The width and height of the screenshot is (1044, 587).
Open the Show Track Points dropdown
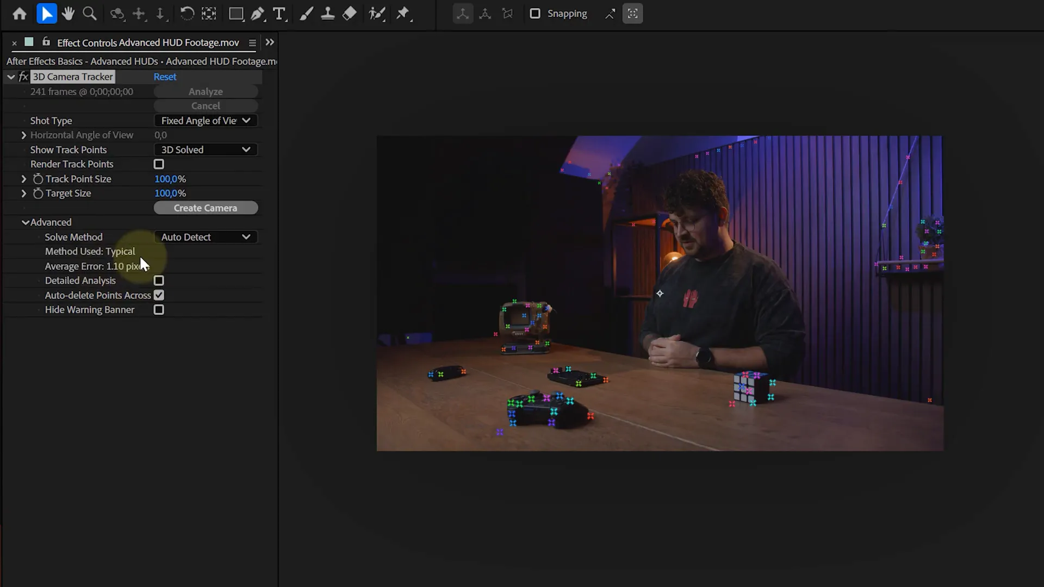coord(206,149)
